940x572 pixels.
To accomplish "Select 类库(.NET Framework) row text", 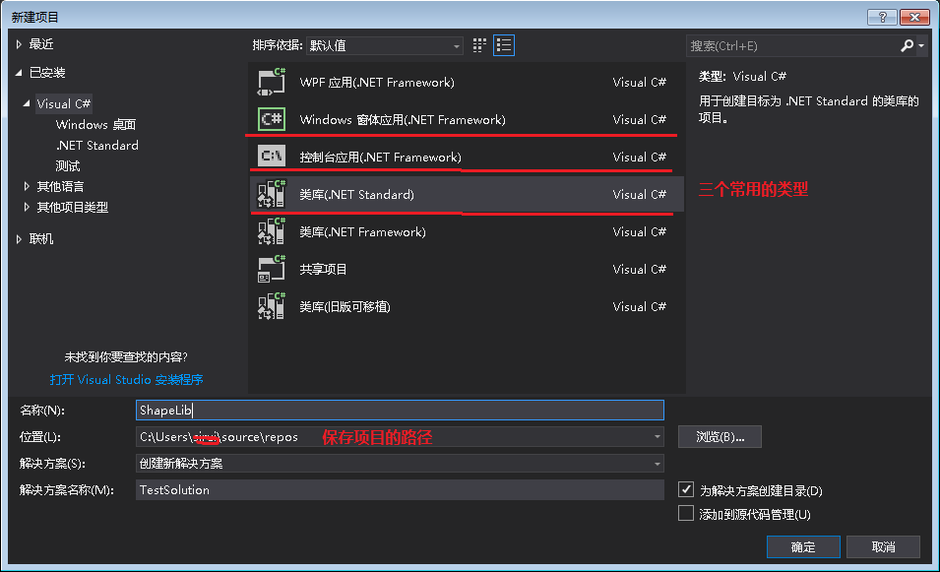I will click(362, 232).
